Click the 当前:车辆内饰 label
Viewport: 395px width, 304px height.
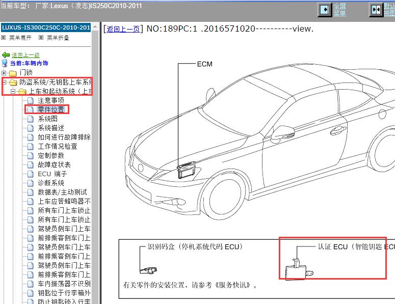click(x=29, y=63)
